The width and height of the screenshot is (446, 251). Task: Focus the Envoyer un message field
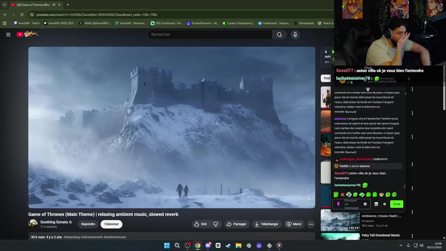point(352,204)
